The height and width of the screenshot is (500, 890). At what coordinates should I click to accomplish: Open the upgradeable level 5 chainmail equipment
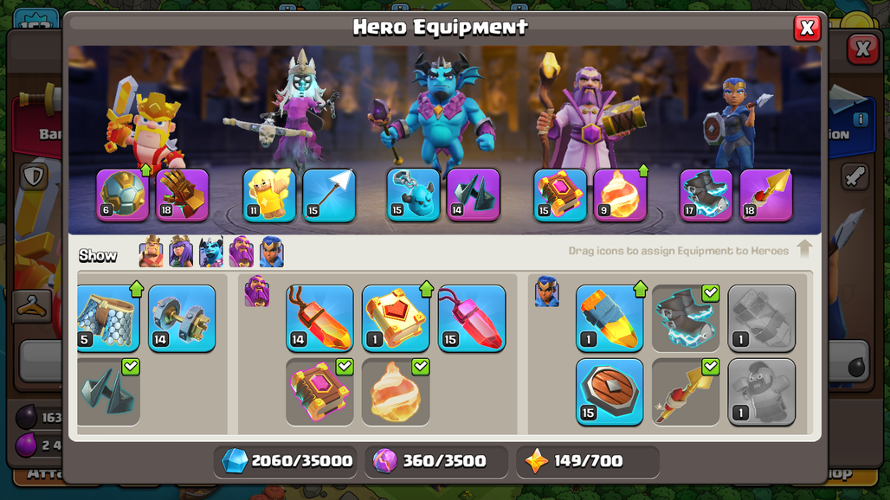coord(108,318)
